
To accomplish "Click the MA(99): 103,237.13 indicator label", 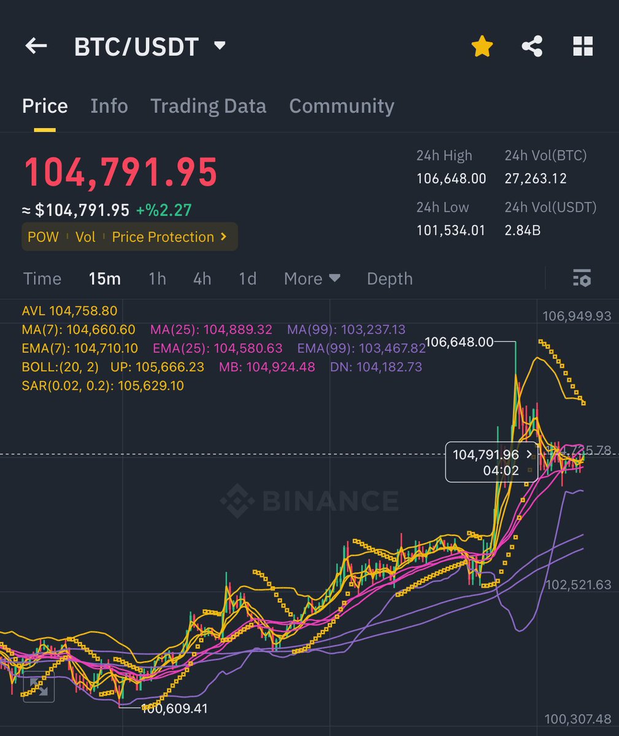I will (346, 329).
